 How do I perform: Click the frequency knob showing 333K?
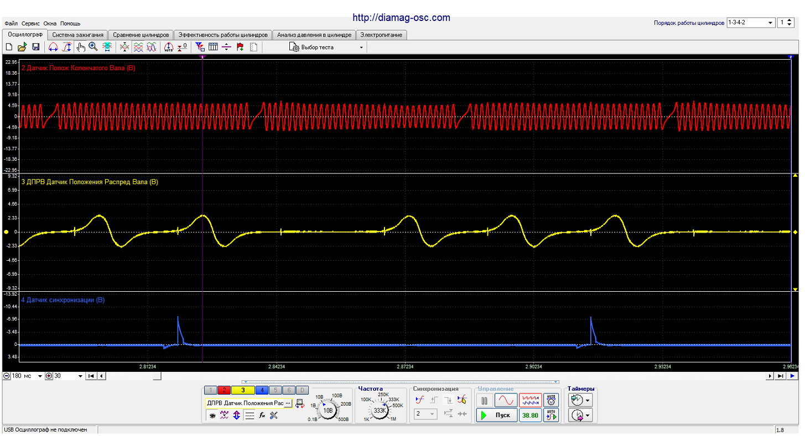[380, 411]
